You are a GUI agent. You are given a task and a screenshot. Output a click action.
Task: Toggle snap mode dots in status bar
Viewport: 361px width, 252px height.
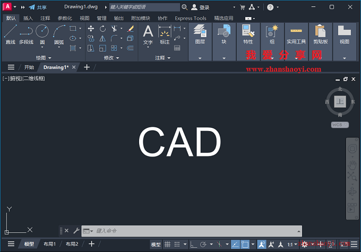pyautogui.click(x=177, y=245)
